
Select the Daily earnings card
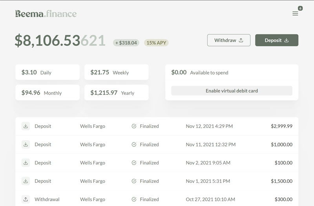47,72
